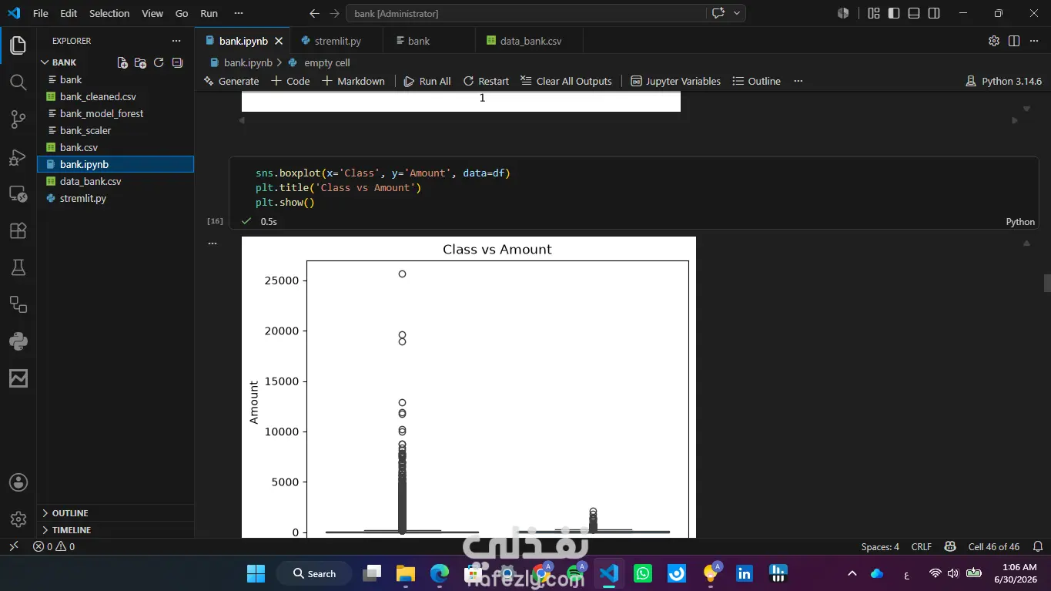Open title bar overflow menu
This screenshot has height=591, width=1051.
coord(239,13)
